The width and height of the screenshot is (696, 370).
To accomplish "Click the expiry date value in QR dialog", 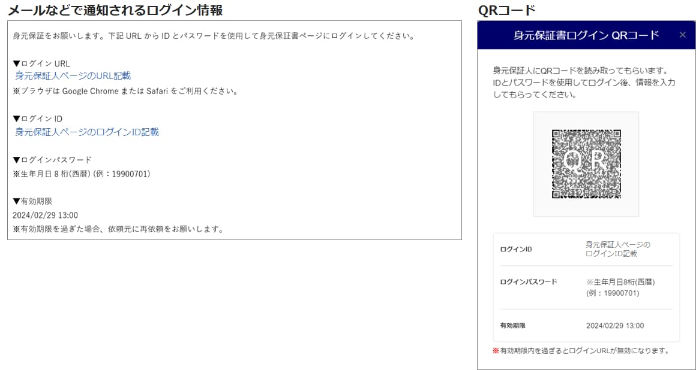I will pos(614,326).
